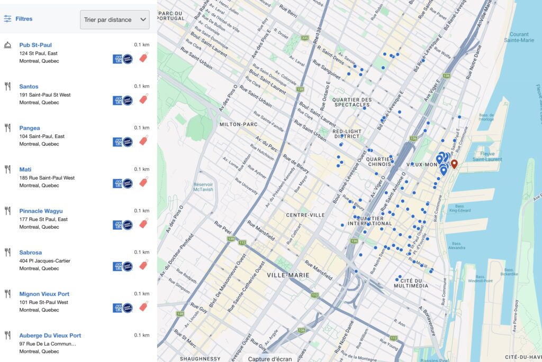This screenshot has height=362, width=542.
Task: Click the address 101 Rue St-Paul West
Action: (44, 302)
